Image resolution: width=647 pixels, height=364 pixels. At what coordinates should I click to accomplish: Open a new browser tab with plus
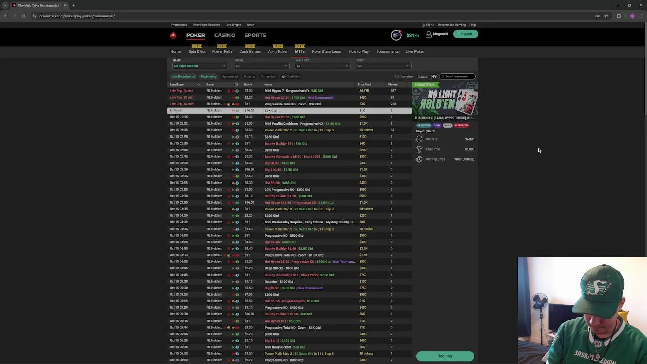click(x=73, y=5)
